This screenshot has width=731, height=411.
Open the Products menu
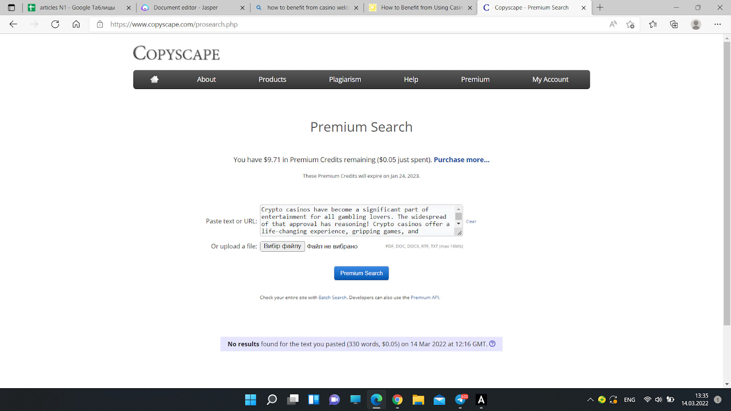[272, 79]
